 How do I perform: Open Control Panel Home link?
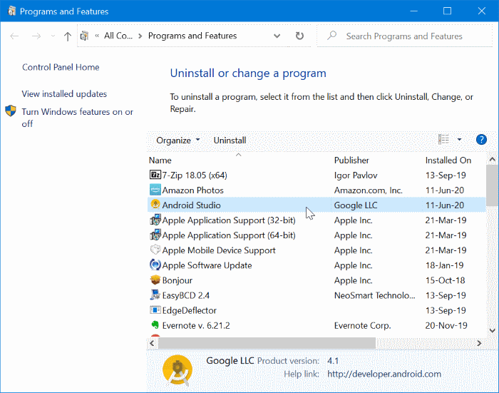click(61, 67)
